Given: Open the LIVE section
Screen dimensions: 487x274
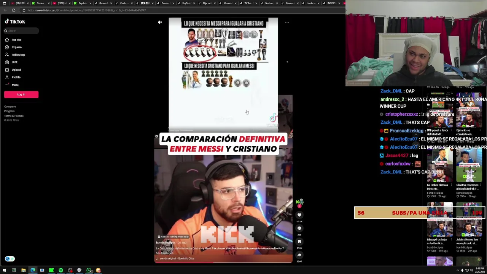Looking at the screenshot, I should click(11, 62).
